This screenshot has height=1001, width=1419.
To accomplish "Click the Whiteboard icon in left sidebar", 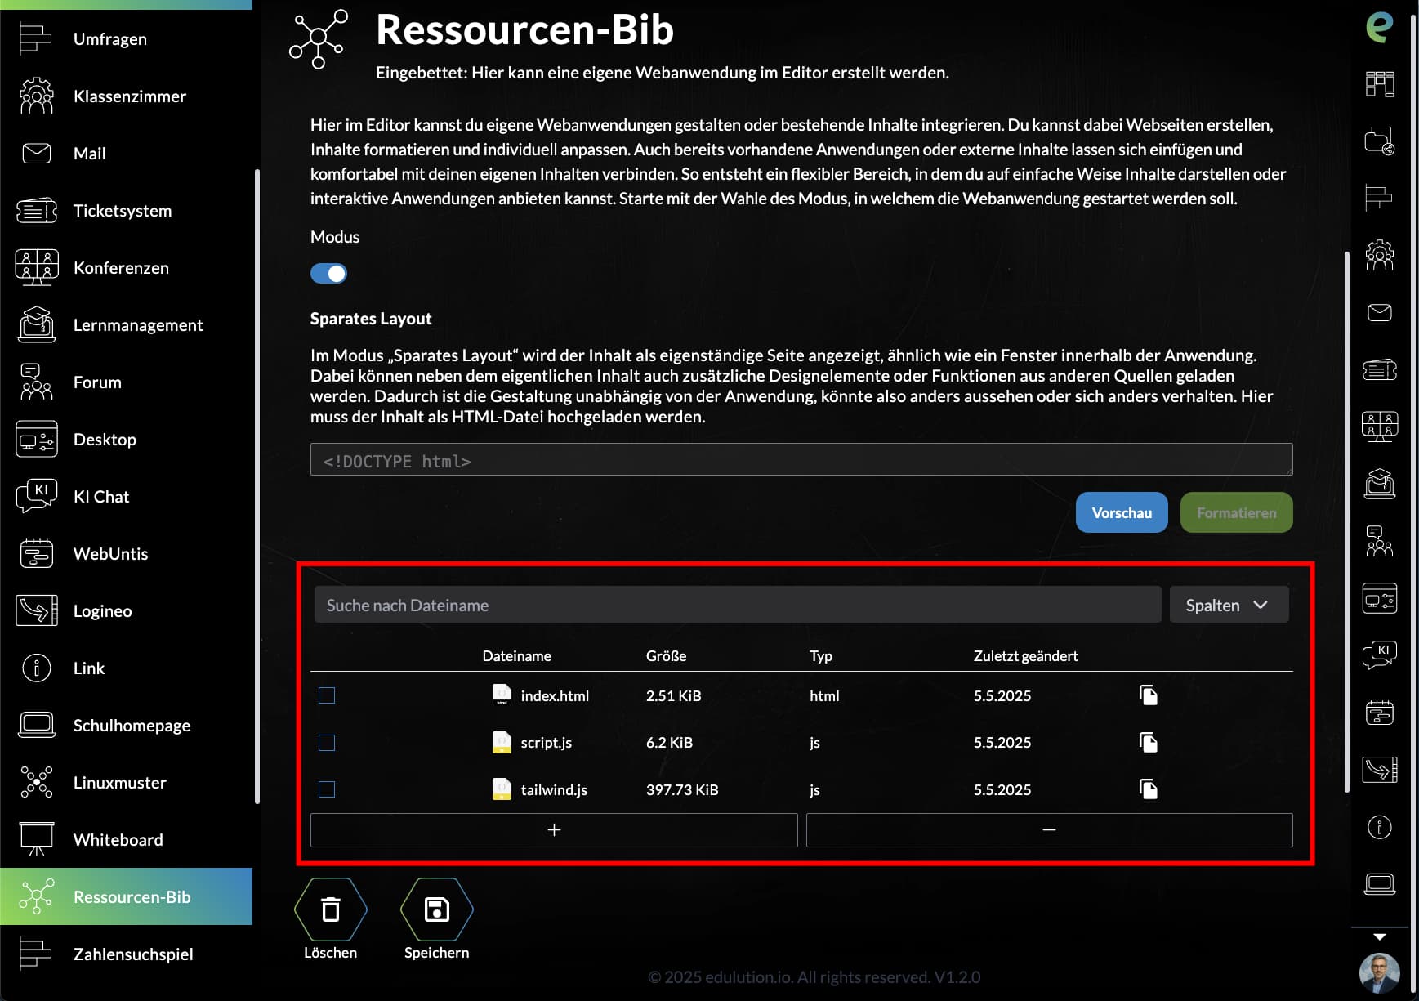I will pyautogui.click(x=36, y=839).
